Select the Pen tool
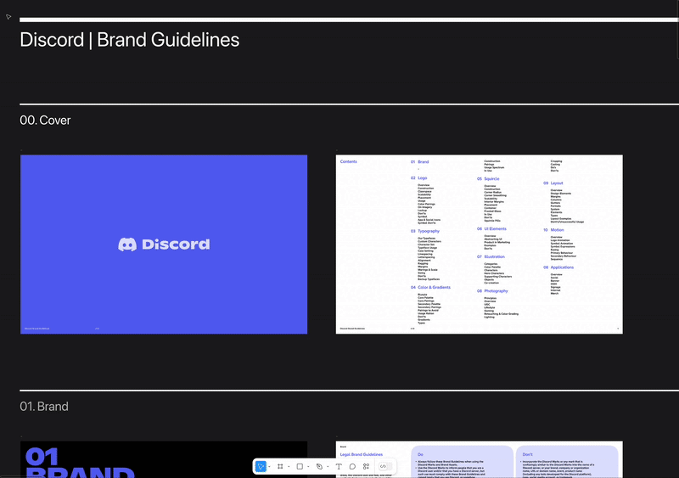The height and width of the screenshot is (478, 679). [x=319, y=466]
